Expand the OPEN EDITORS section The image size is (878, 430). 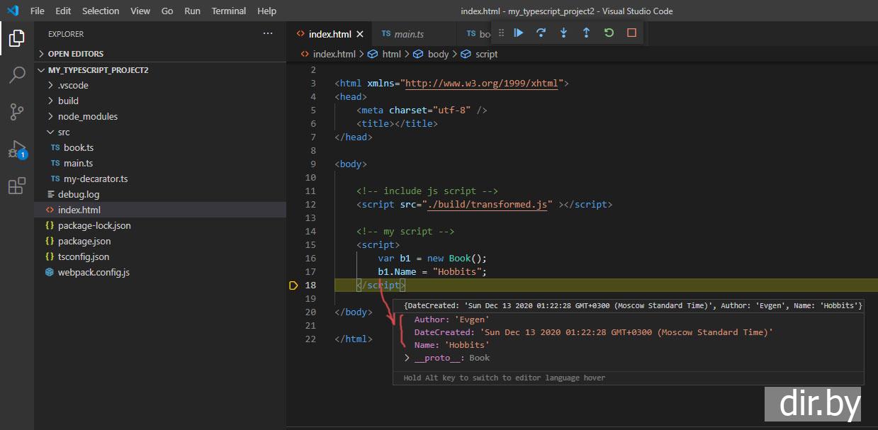click(75, 54)
